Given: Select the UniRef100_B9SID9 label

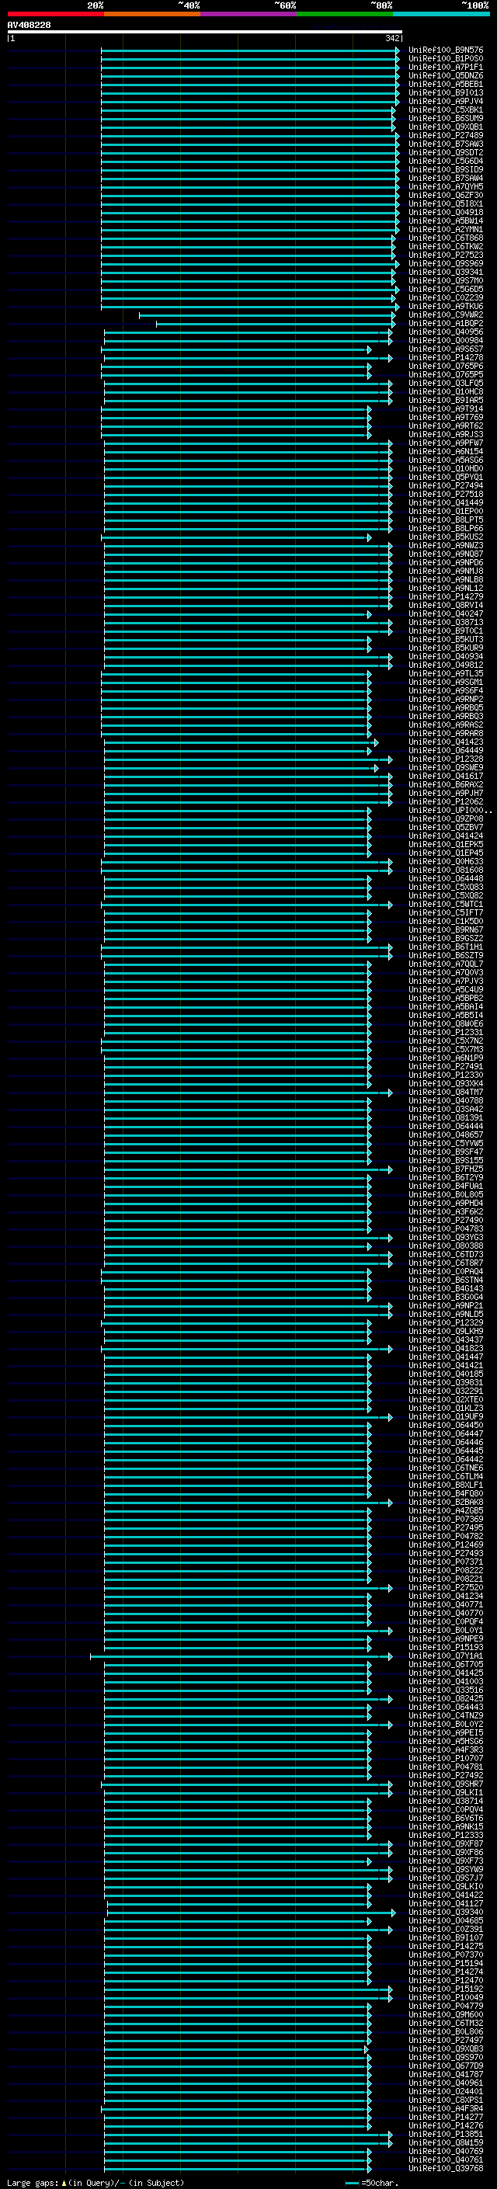Looking at the screenshot, I should [x=446, y=170].
